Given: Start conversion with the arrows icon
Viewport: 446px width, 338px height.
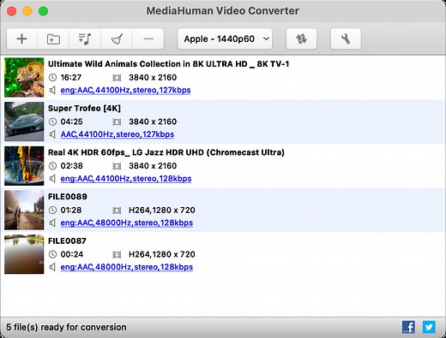Looking at the screenshot, I should (x=301, y=39).
